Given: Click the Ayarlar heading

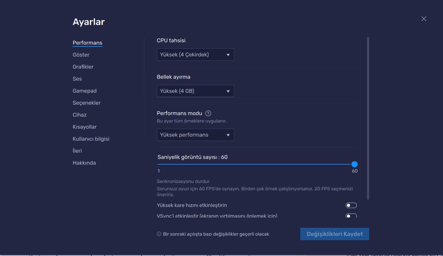Looking at the screenshot, I should tap(89, 22).
